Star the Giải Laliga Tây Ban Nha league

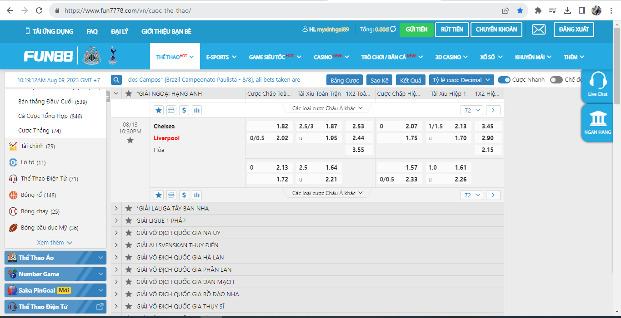tap(129, 208)
